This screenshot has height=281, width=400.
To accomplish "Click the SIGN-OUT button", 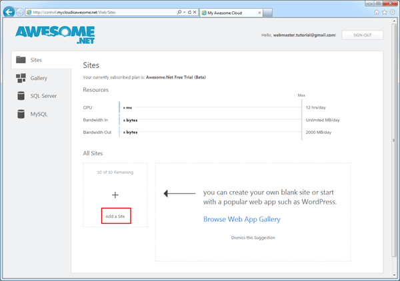I will (362, 35).
